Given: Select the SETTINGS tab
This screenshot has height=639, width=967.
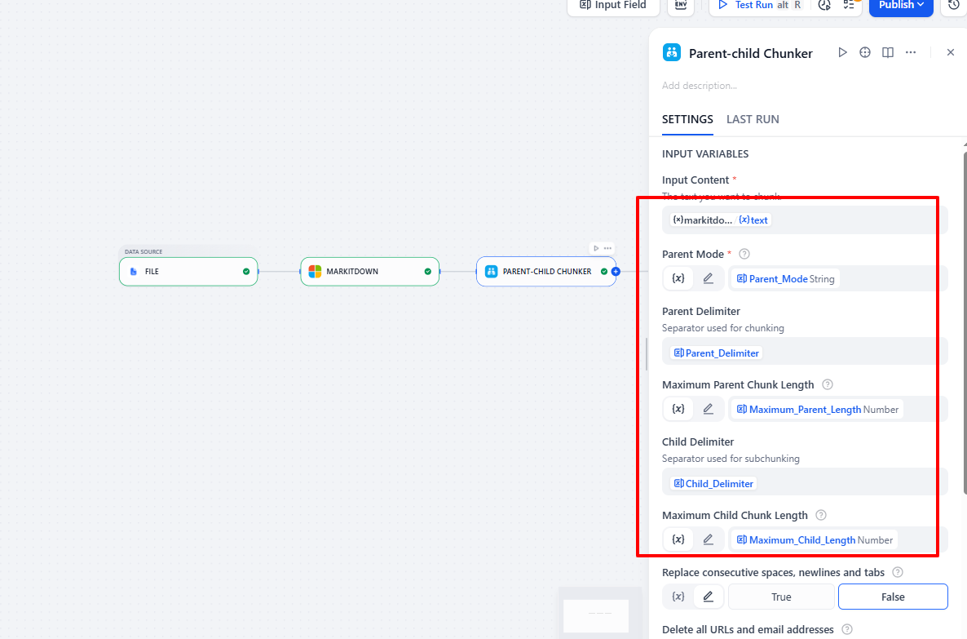Looking at the screenshot, I should click(x=687, y=119).
